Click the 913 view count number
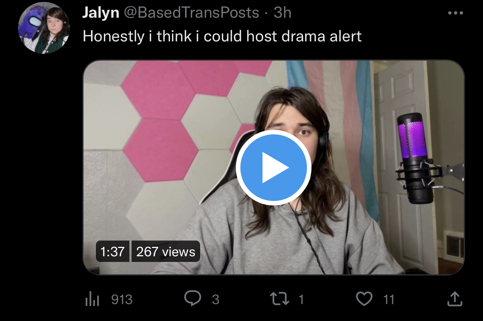This screenshot has width=483, height=321. tap(122, 300)
